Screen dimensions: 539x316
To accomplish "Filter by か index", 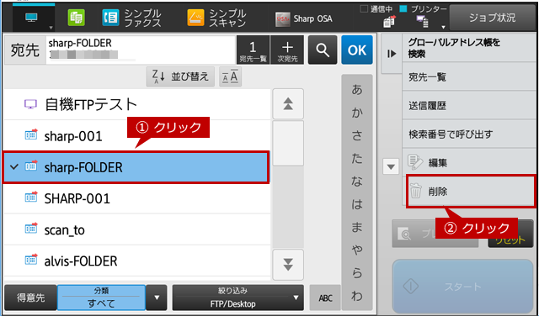I will tap(357, 113).
